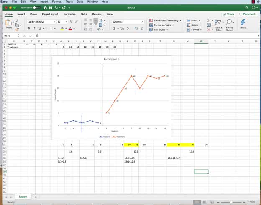Click the zoom slider handle
261x205 pixels.
231,202
